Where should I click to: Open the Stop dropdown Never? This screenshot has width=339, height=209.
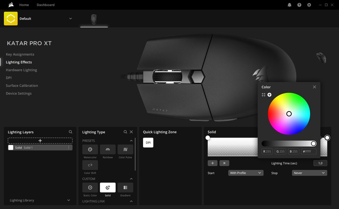point(309,173)
